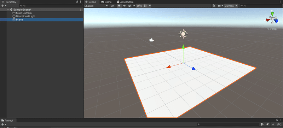Lock the Hierarchy panel

pos(77,2)
